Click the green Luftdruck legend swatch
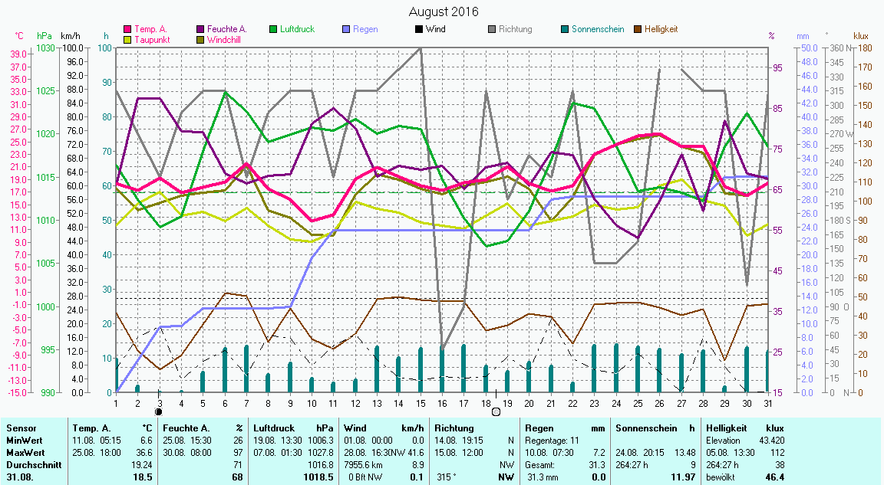 (x=274, y=29)
